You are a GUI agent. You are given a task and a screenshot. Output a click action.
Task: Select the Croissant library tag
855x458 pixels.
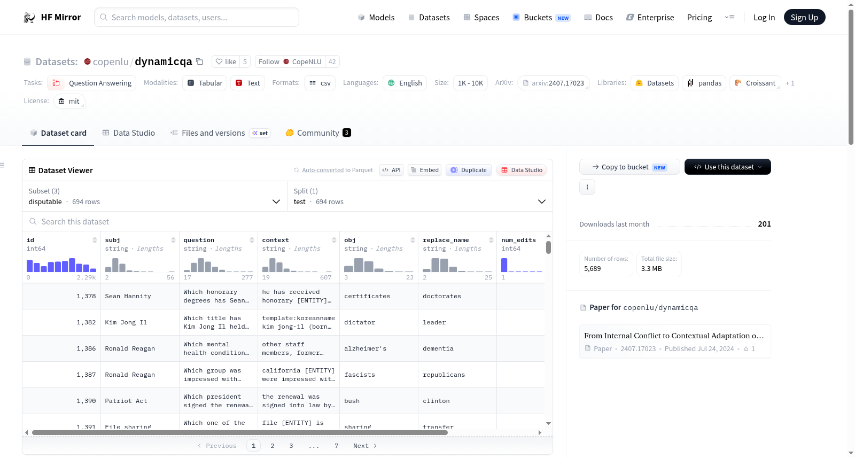point(755,83)
